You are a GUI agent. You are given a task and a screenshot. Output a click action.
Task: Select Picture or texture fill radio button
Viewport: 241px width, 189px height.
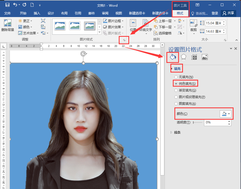click(176, 97)
